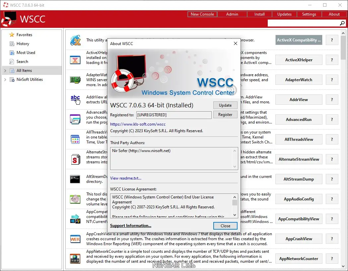Click the AppAudioConfig speaker icon

(x=75, y=199)
